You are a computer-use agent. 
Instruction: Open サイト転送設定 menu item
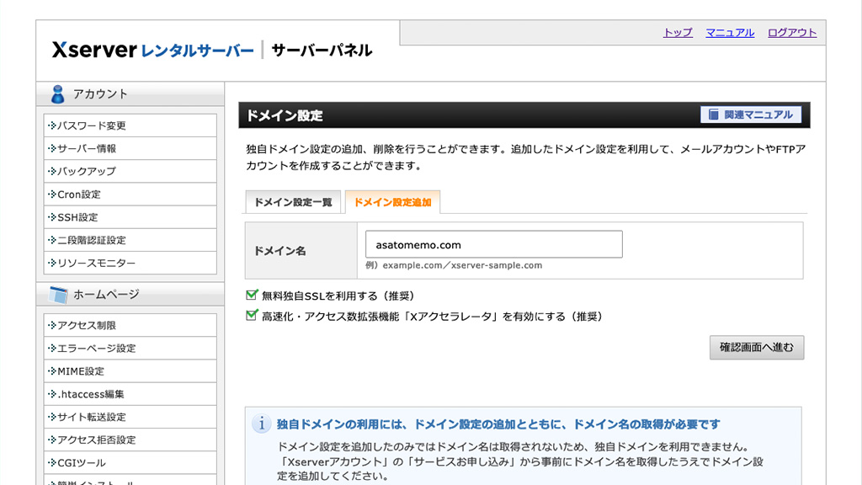click(130, 417)
